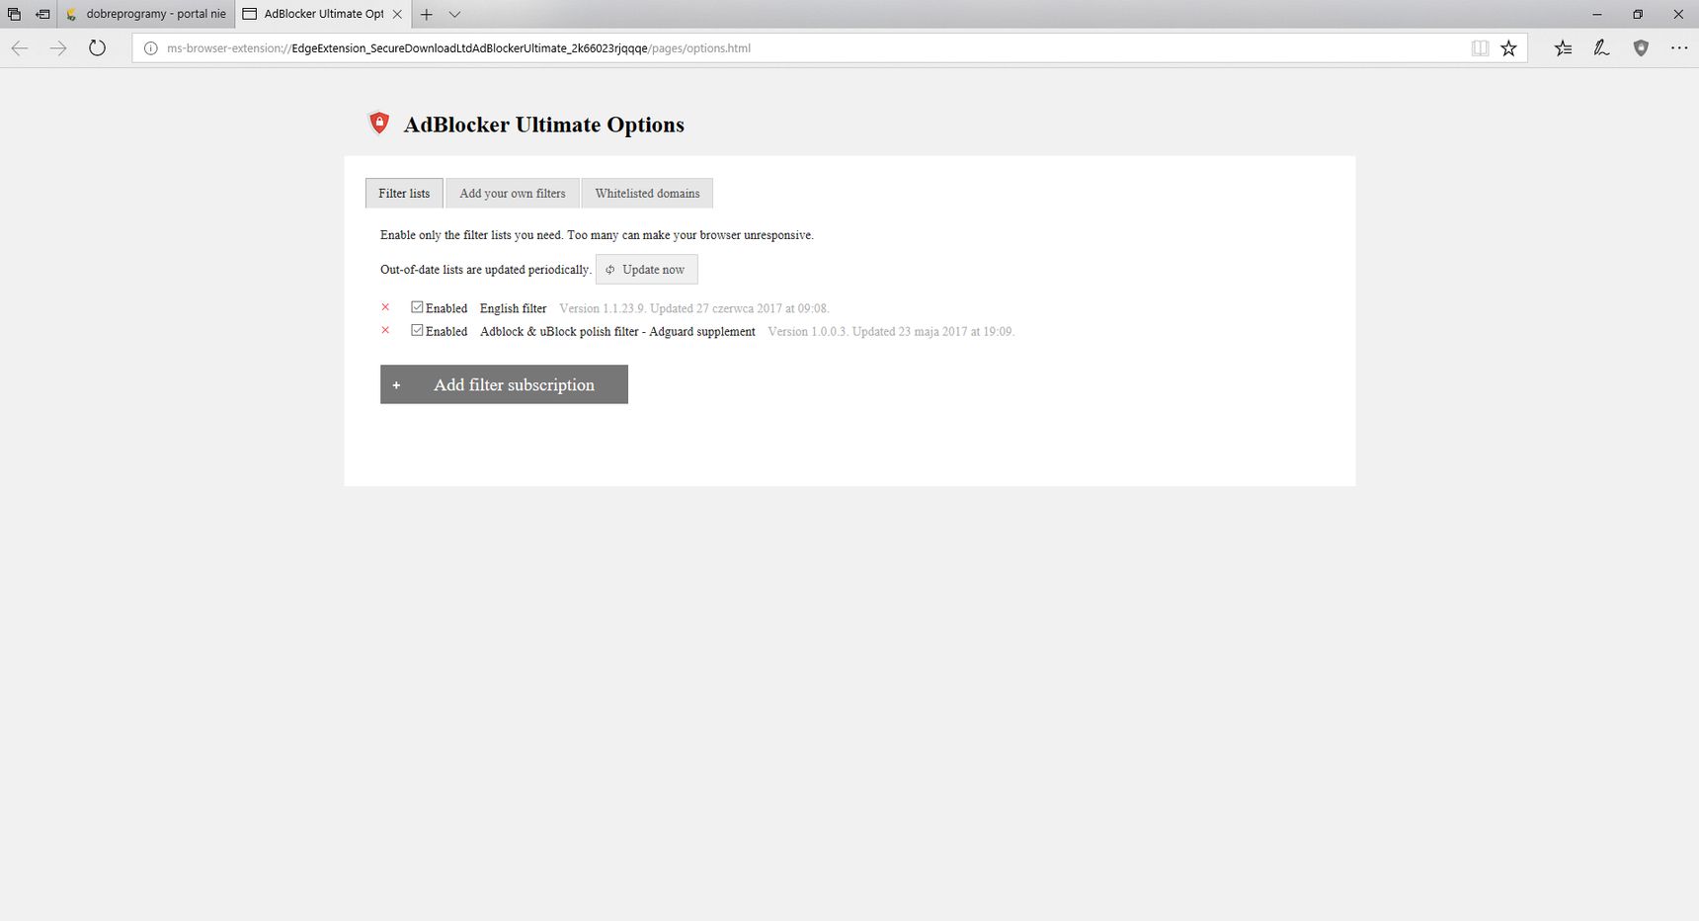
Task: Restore down the browser window
Action: pyautogui.click(x=1638, y=14)
